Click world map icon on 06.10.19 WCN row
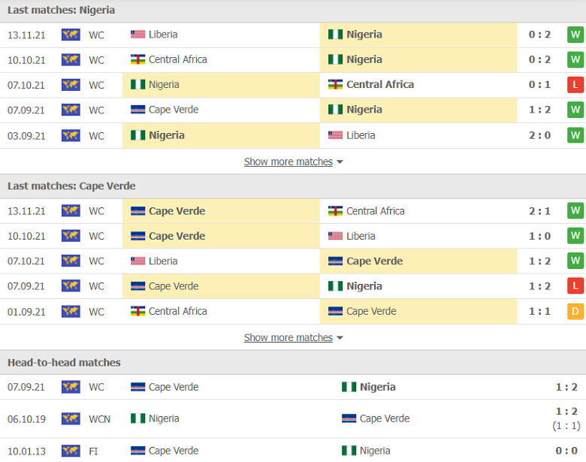Image resolution: width=586 pixels, height=462 pixels. 71,418
